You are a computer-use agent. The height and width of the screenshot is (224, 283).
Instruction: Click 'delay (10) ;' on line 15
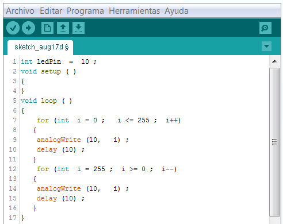pos(60,199)
